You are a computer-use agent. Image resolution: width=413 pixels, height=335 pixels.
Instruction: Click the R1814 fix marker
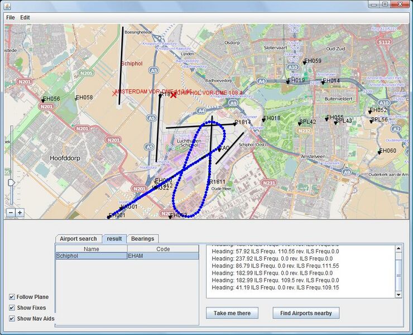click(234, 124)
